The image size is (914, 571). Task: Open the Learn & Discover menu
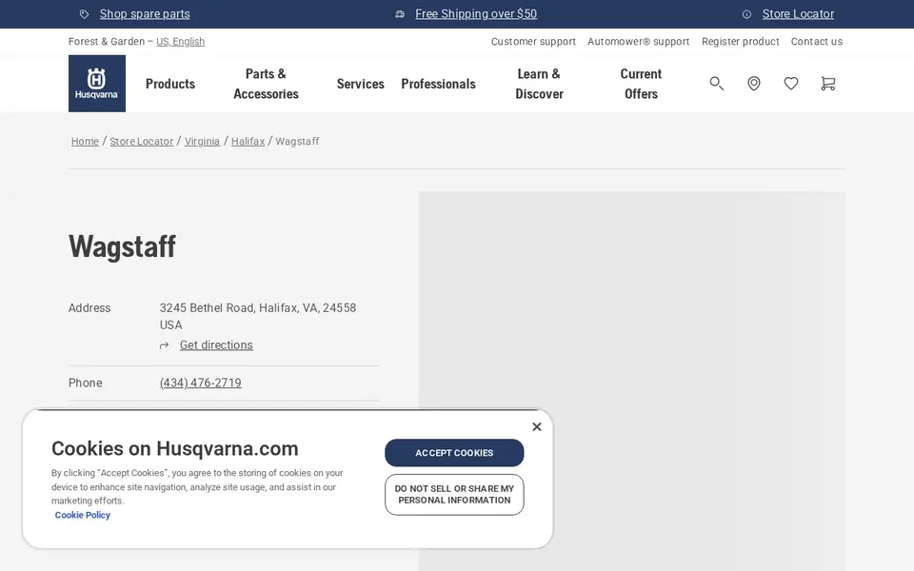(x=539, y=84)
